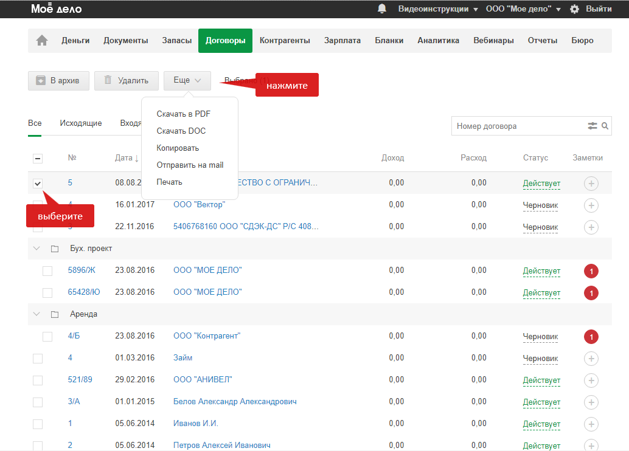Choose Скачать в PDF from menu
The image size is (629, 451).
click(x=183, y=114)
